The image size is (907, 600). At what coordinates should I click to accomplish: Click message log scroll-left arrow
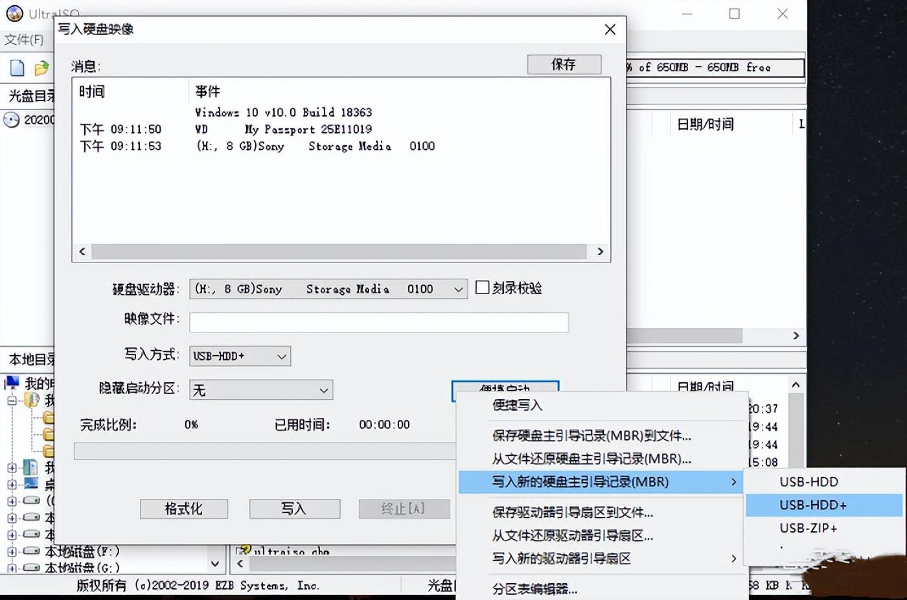pyautogui.click(x=82, y=251)
